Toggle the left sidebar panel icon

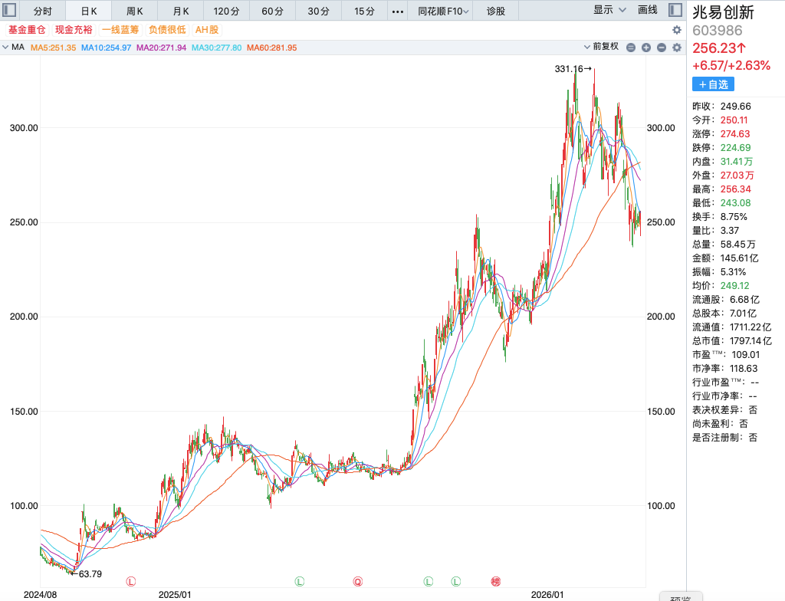coord(11,11)
